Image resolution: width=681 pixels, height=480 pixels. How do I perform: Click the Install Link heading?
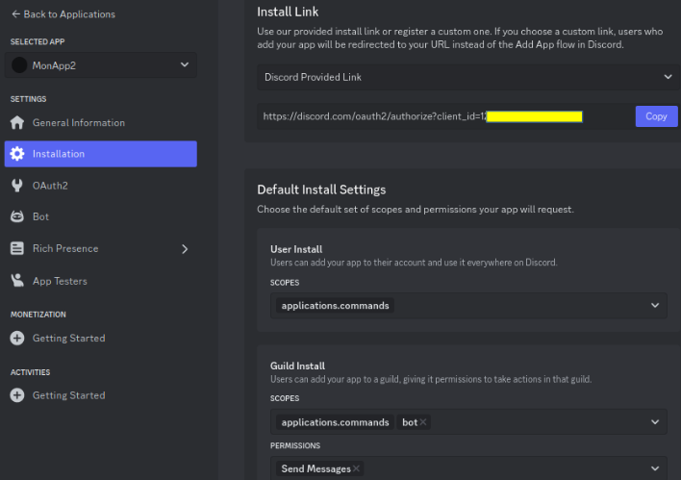coord(288,12)
